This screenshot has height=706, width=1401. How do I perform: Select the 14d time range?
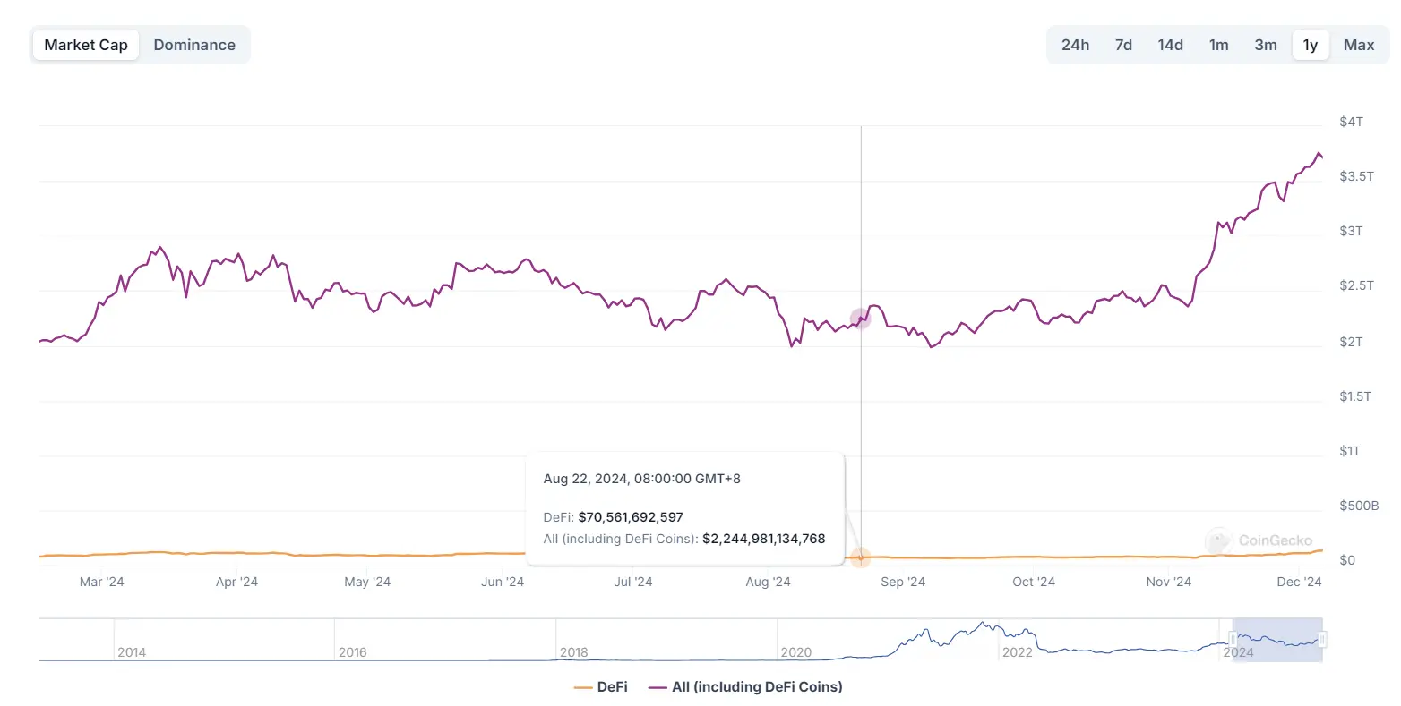pyautogui.click(x=1170, y=45)
